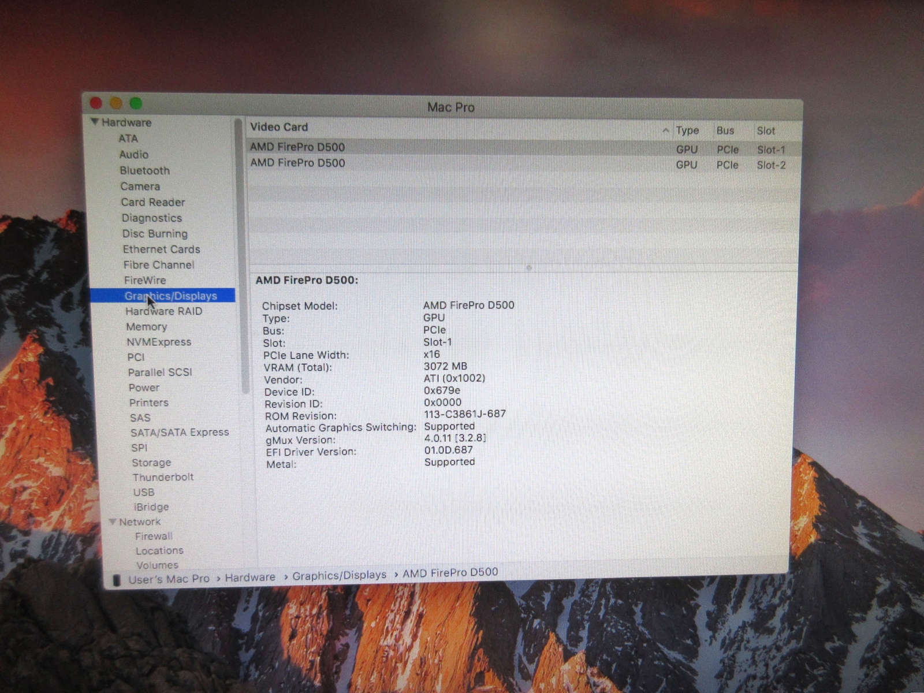This screenshot has height=693, width=924.
Task: Click the Revision ID value 0x0000
Action: pyautogui.click(x=443, y=403)
